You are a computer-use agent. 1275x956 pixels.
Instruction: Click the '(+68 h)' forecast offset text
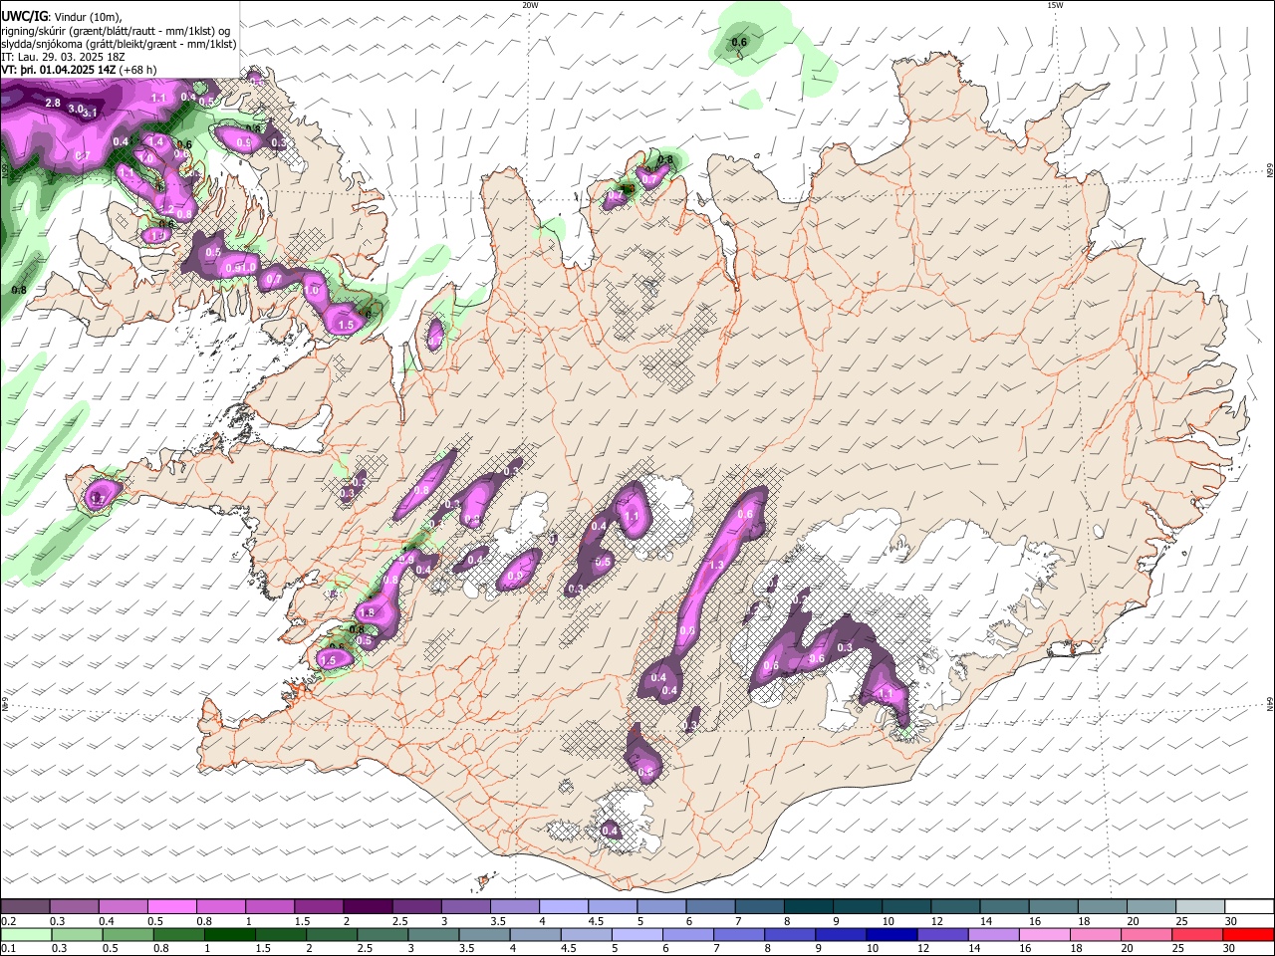click(x=137, y=70)
